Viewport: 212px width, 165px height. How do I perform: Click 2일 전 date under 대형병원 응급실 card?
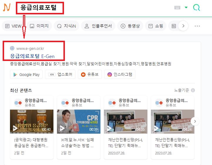pos(19,153)
